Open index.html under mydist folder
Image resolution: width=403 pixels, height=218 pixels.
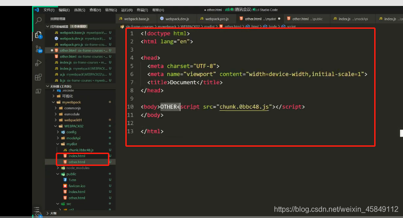(76, 156)
